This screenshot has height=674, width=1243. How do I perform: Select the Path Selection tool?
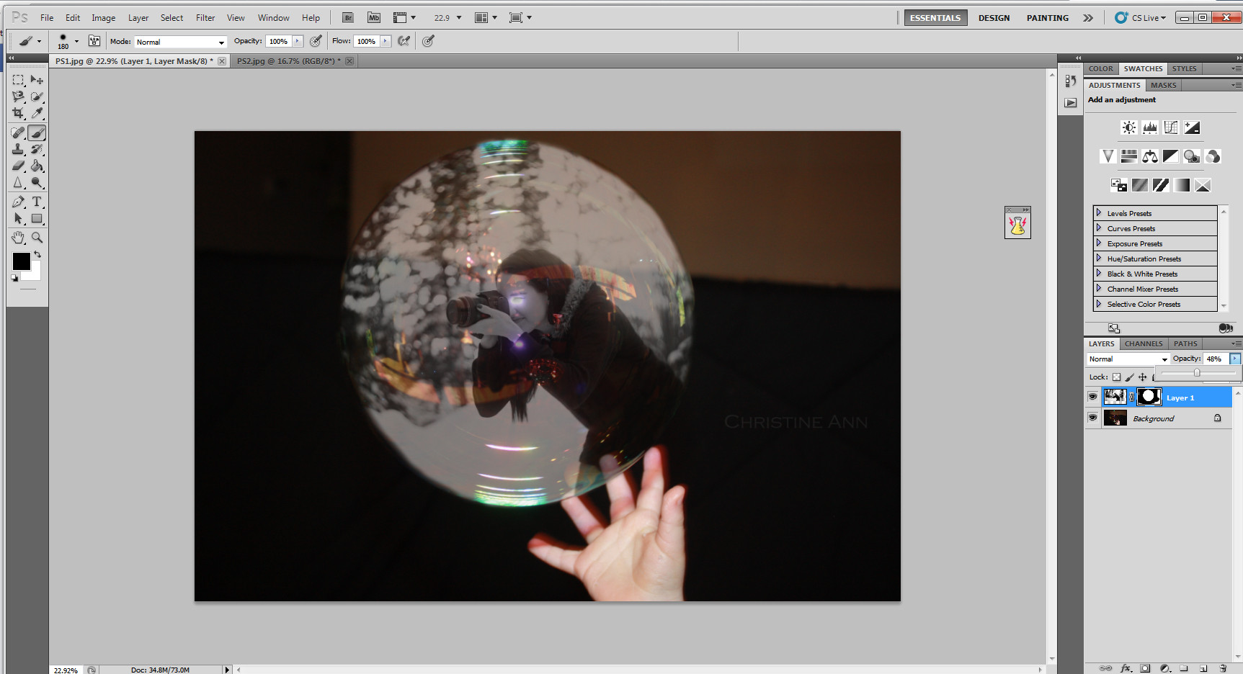coord(18,218)
